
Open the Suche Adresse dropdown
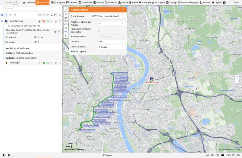click(107, 16)
